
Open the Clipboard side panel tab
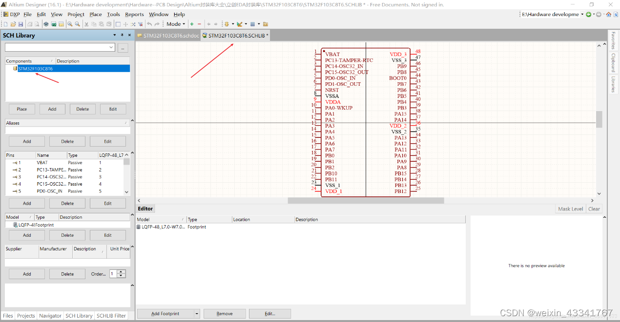pos(613,62)
